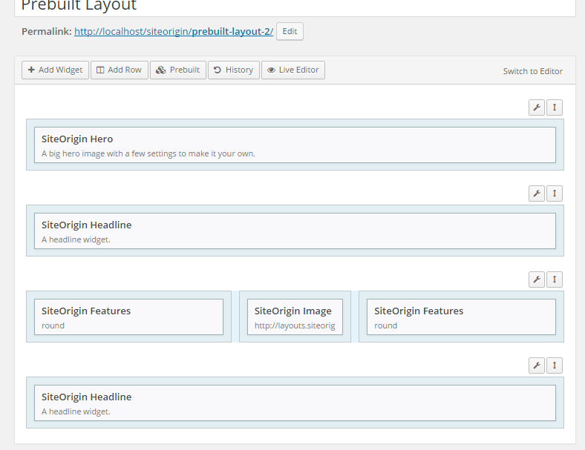Click move arrows above first SiteOrigin Headline row
The width and height of the screenshot is (585, 450).
[x=555, y=193]
